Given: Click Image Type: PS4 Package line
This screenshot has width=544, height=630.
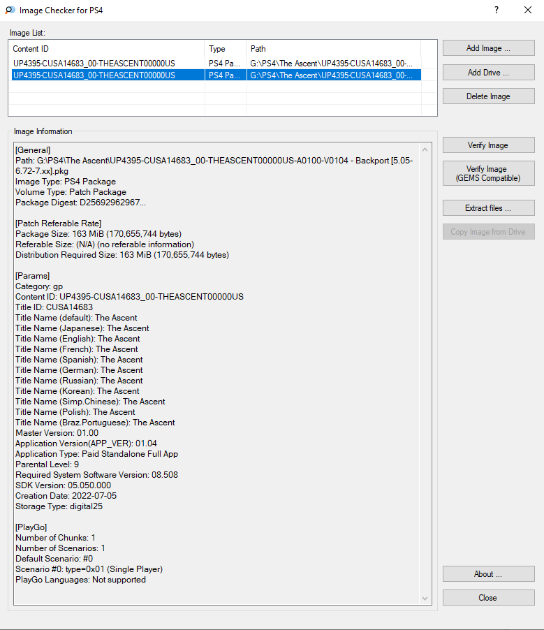Looking at the screenshot, I should (66, 182).
